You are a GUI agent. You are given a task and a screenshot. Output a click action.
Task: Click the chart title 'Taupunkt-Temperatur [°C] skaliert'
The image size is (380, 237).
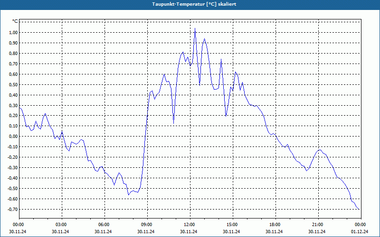(194, 4)
